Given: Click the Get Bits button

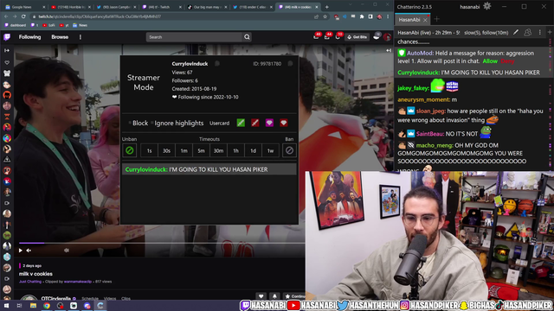Looking at the screenshot, I should pyautogui.click(x=358, y=36).
